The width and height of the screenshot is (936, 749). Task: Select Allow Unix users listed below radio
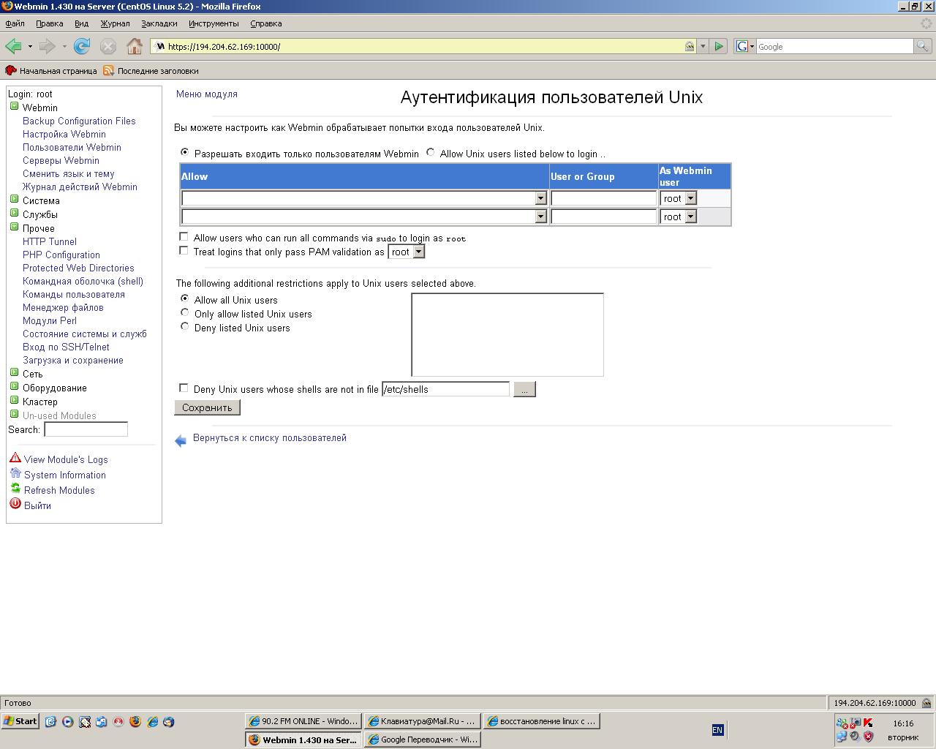430,152
